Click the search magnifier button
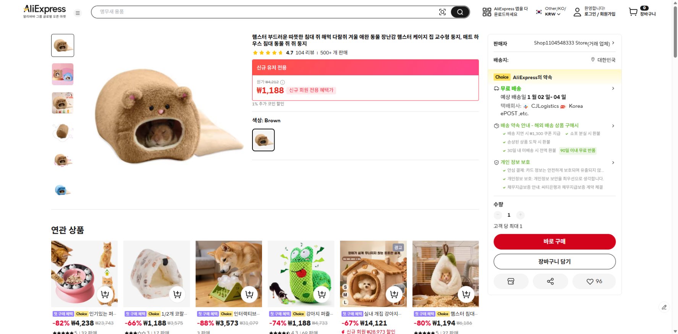Image resolution: width=678 pixels, height=334 pixels. (460, 12)
